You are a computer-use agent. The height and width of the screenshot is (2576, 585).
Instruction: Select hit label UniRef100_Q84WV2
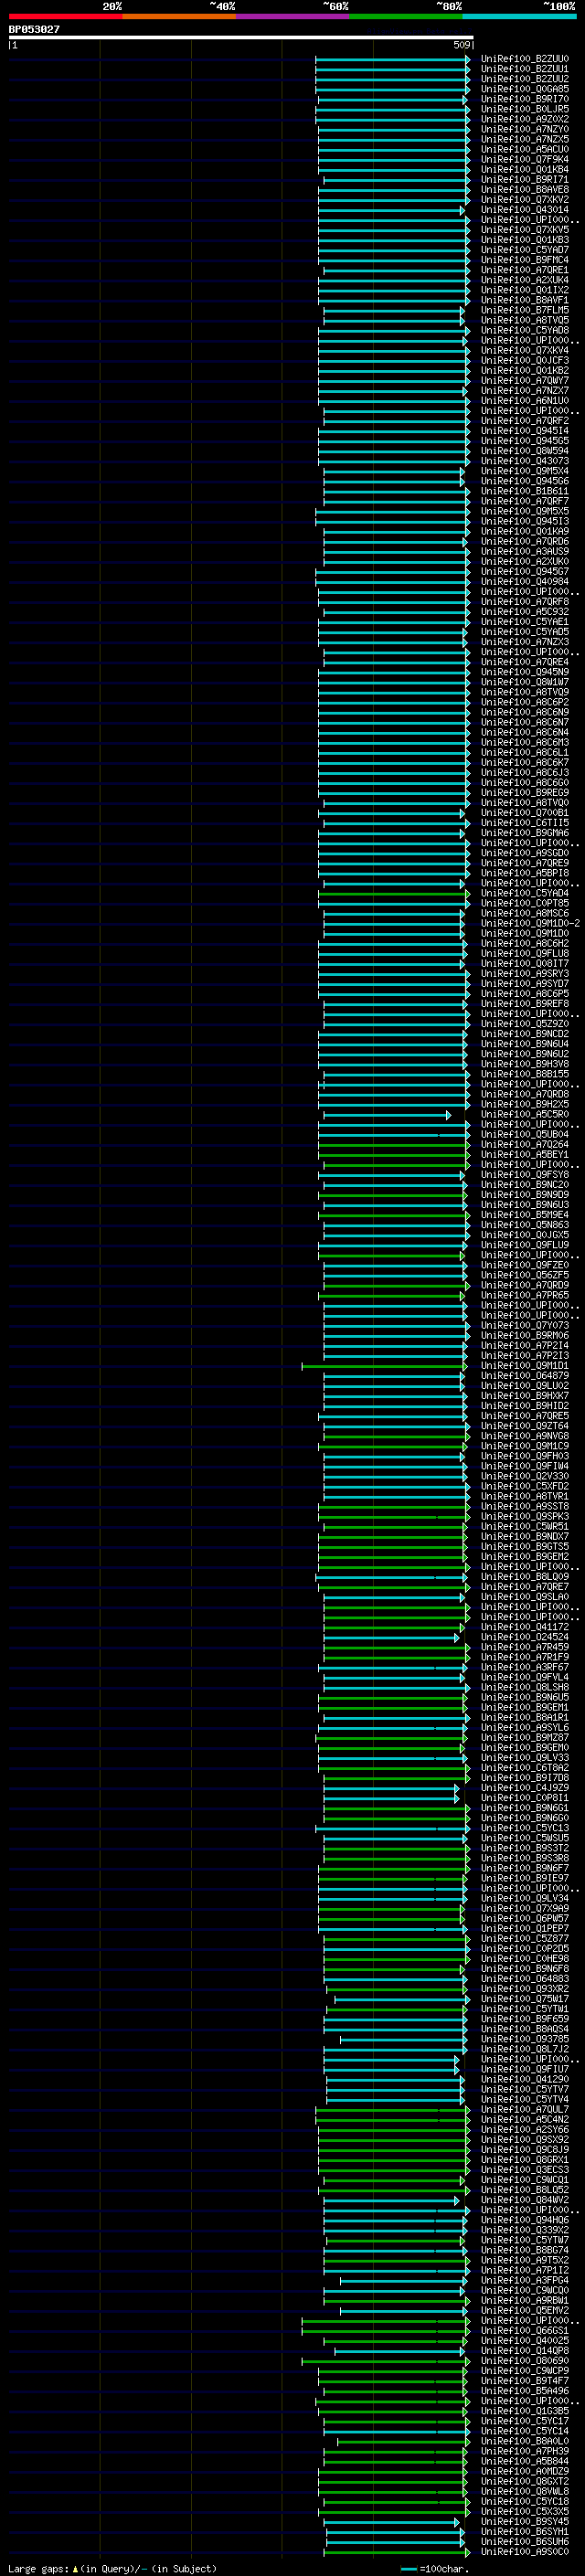[525, 2200]
